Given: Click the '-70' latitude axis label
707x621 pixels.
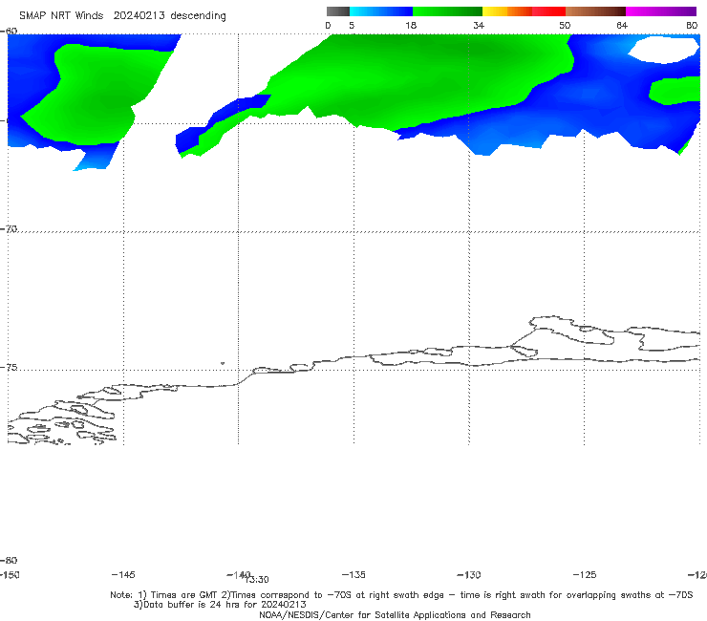Looking at the screenshot, I should 9,229.
